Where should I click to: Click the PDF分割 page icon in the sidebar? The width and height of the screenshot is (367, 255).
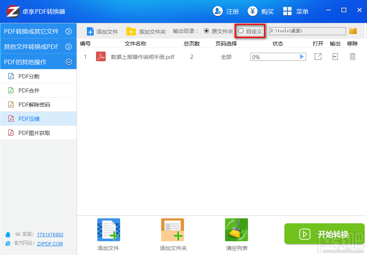pyautogui.click(x=11, y=76)
